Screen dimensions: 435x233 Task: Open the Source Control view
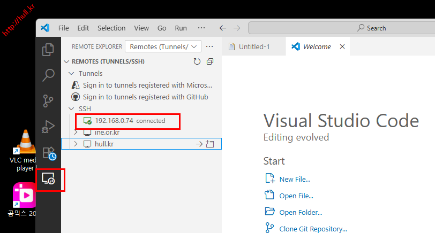point(48,100)
